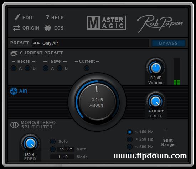This screenshot has height=169, width=196.
Task: Click the 40.0 kHz frequency value
Action: point(156,111)
